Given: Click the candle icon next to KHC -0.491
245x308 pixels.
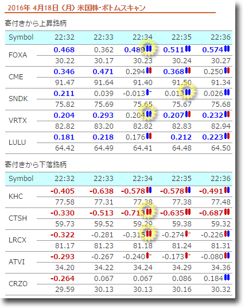Looking at the screenshot, I should click(x=227, y=190).
